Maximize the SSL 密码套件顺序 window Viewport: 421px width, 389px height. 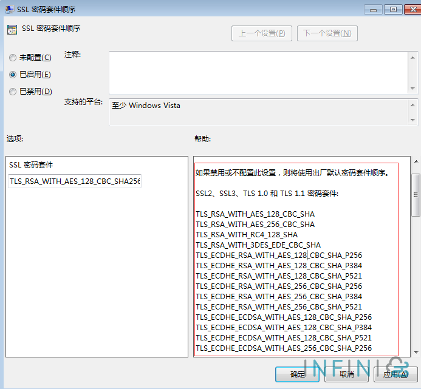tap(393, 10)
